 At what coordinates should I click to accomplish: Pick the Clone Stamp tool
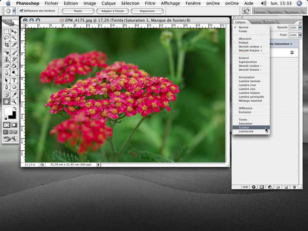(7, 59)
